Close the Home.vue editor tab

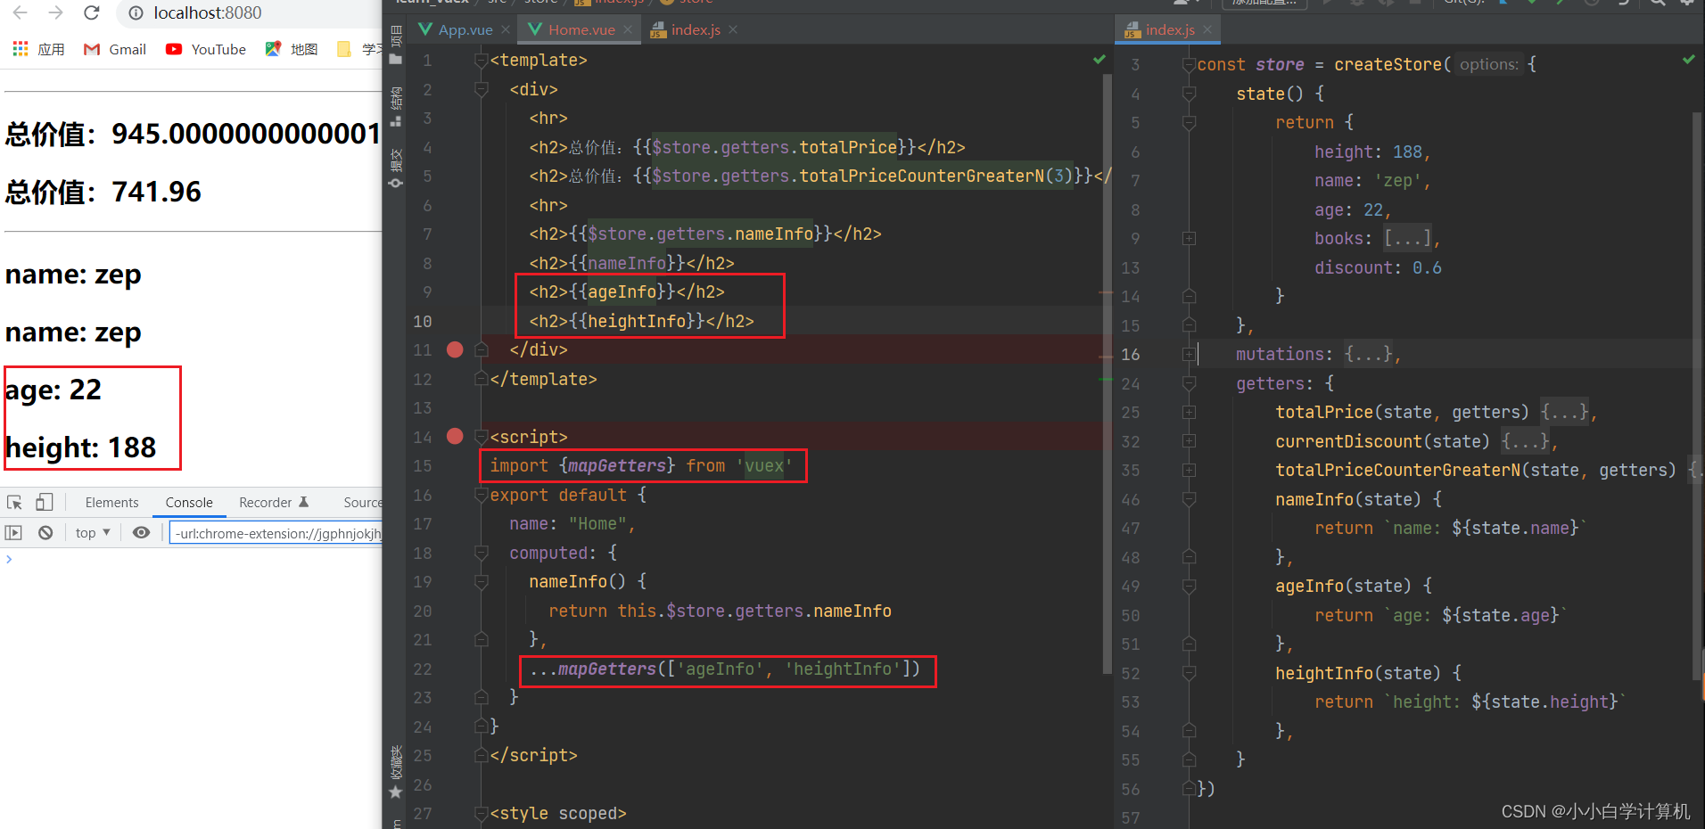[x=628, y=29]
